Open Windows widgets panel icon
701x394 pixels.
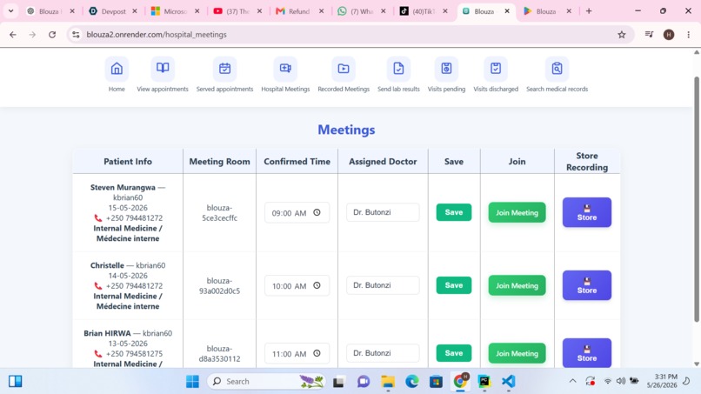(15, 381)
